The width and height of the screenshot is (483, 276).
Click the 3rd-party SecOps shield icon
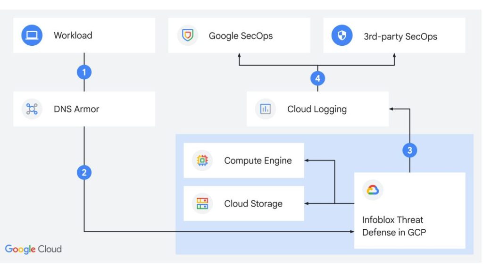342,36
